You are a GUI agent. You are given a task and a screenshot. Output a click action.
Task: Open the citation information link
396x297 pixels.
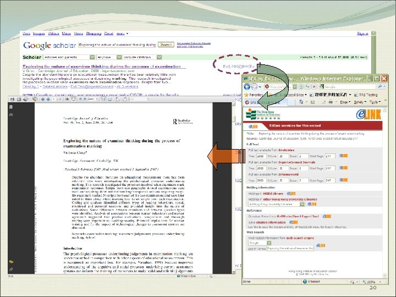coord(271,223)
